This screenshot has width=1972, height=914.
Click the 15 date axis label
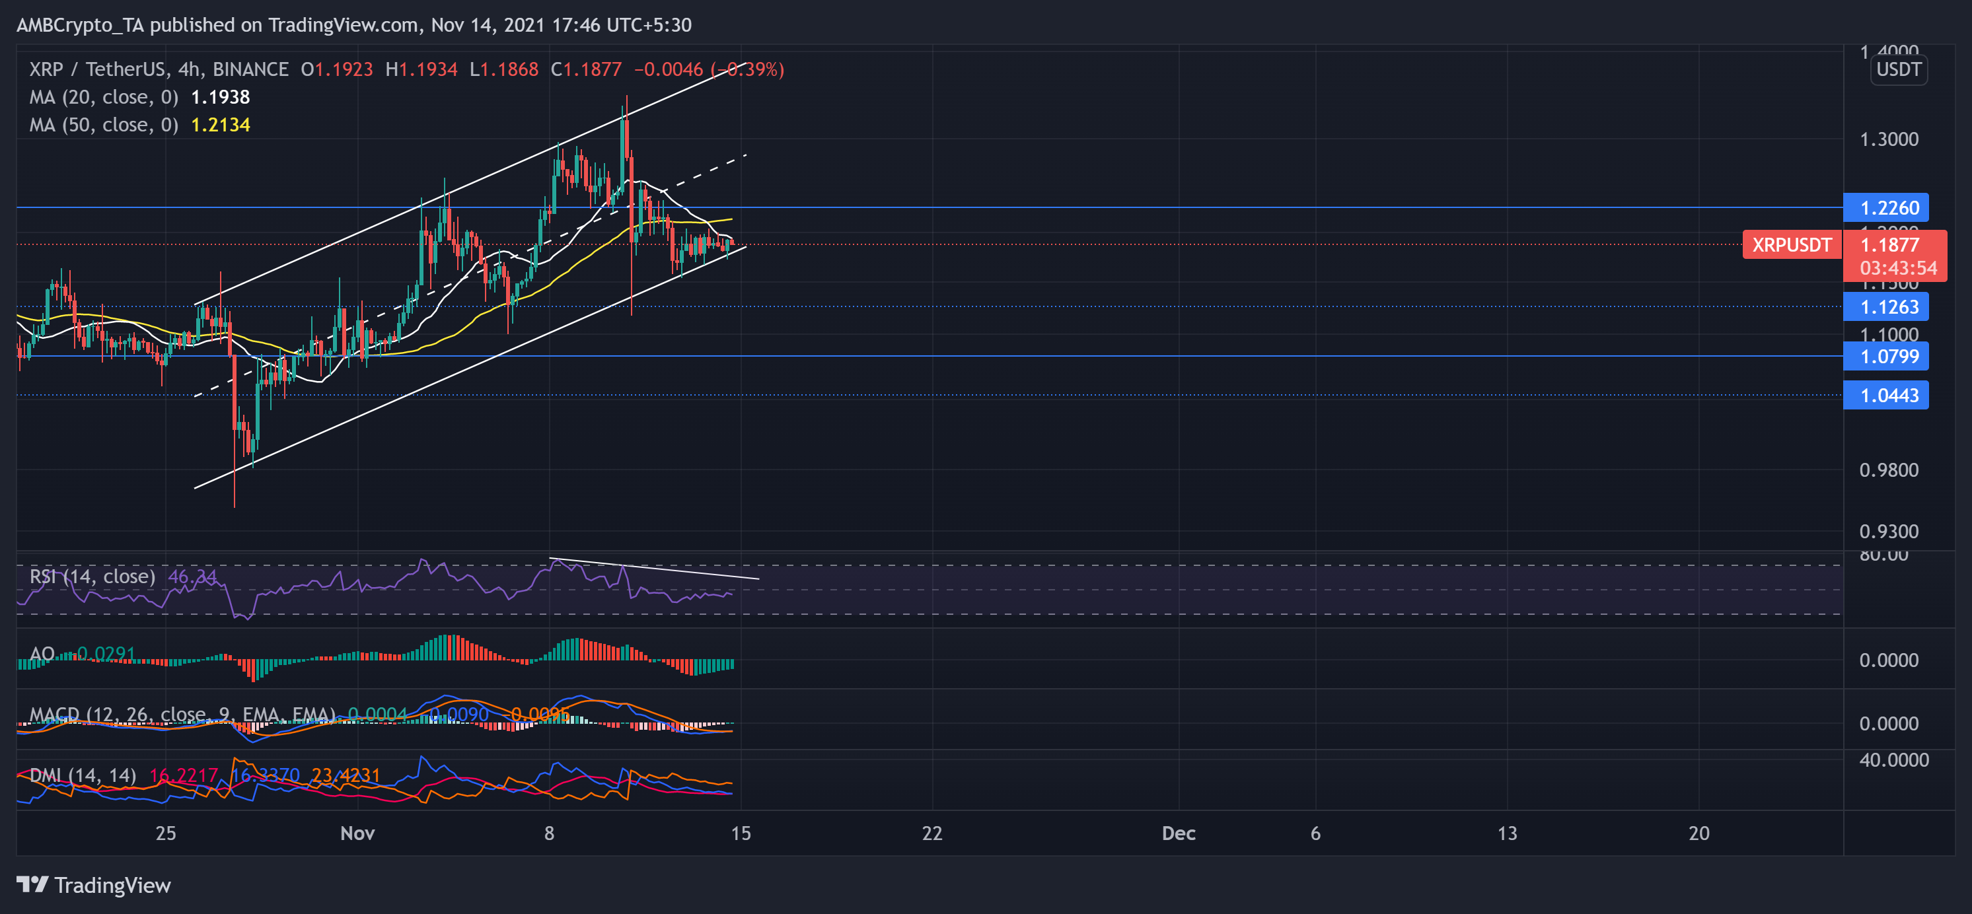pyautogui.click(x=741, y=833)
